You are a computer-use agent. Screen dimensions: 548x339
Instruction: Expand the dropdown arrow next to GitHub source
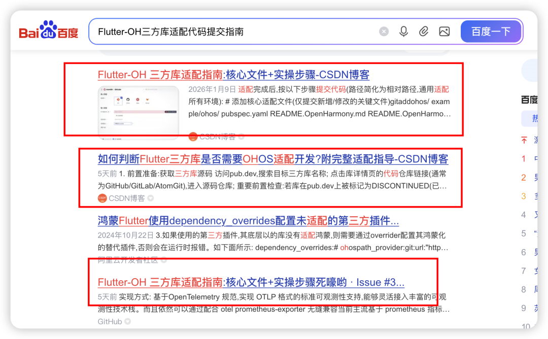pos(128,322)
